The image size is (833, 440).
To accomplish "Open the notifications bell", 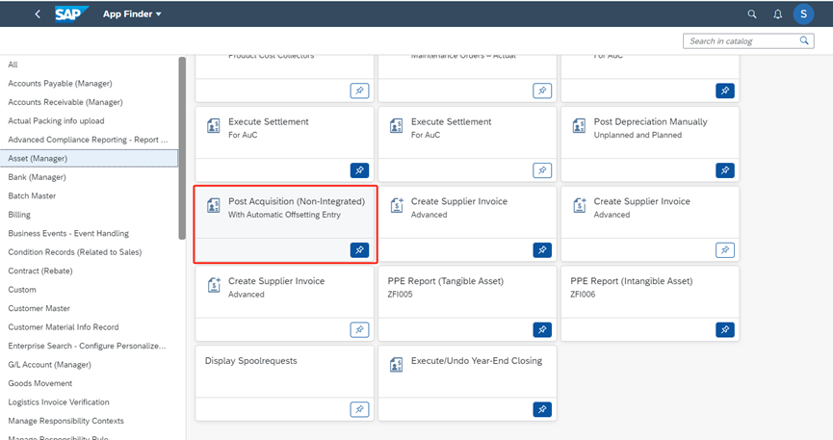I will (778, 14).
